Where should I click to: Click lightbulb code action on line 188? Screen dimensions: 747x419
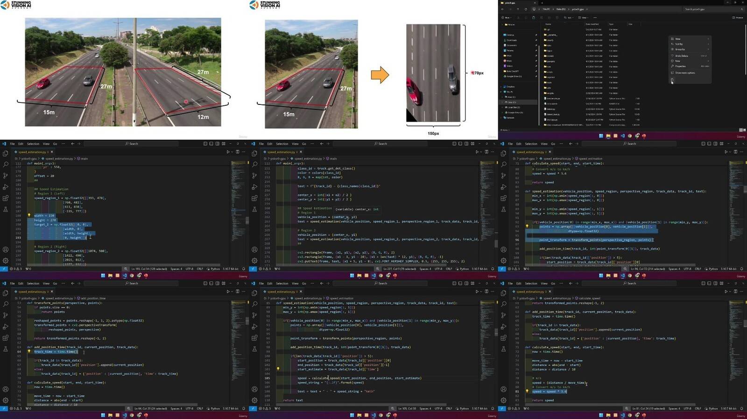click(29, 215)
